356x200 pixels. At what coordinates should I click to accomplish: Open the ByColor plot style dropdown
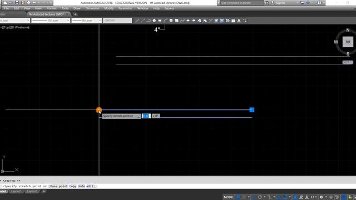(117, 21)
